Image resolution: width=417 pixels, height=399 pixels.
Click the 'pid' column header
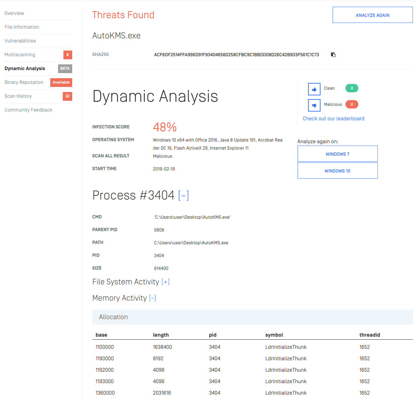(x=213, y=335)
